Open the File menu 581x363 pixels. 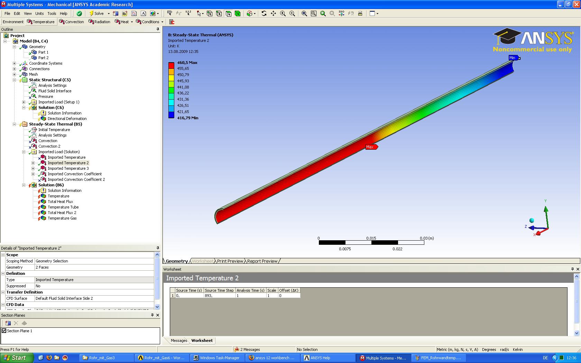[7, 13]
